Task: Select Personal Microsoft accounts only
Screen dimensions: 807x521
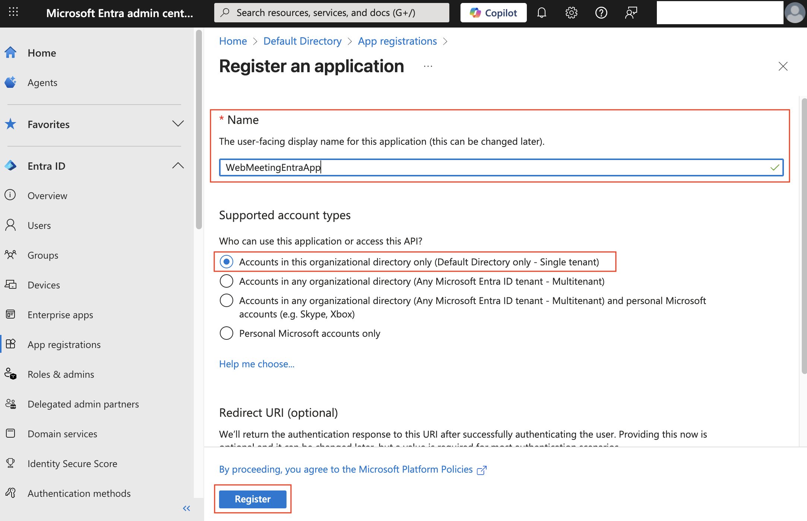Action: click(226, 333)
